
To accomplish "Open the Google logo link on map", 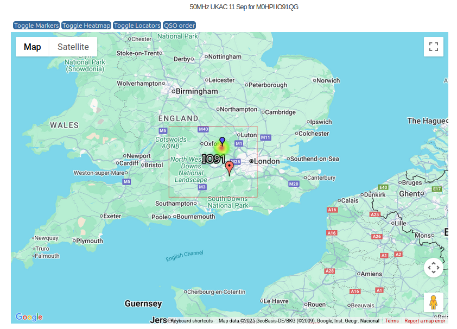I will click(29, 317).
